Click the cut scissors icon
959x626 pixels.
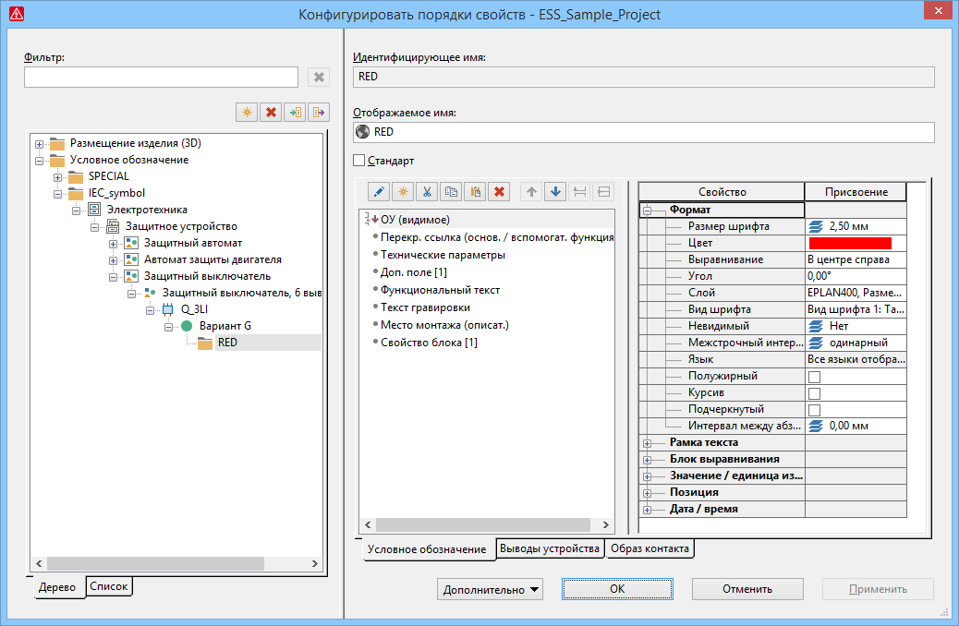click(x=427, y=192)
